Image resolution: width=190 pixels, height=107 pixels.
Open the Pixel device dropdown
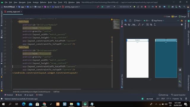pyautogui.click(x=138, y=21)
